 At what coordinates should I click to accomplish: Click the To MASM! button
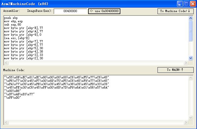click(x=175, y=70)
